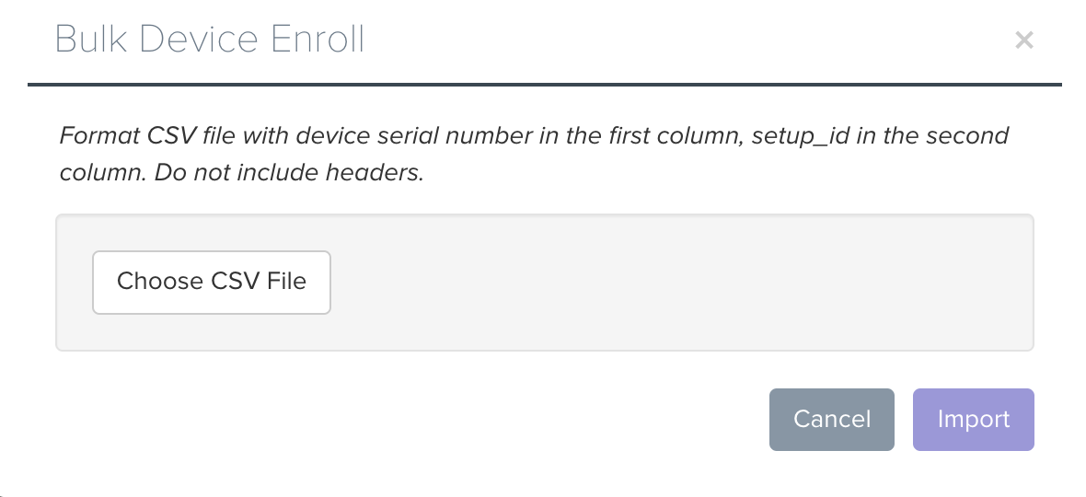
Task: Close the Bulk Device Enroll dialog
Action: tap(1024, 40)
